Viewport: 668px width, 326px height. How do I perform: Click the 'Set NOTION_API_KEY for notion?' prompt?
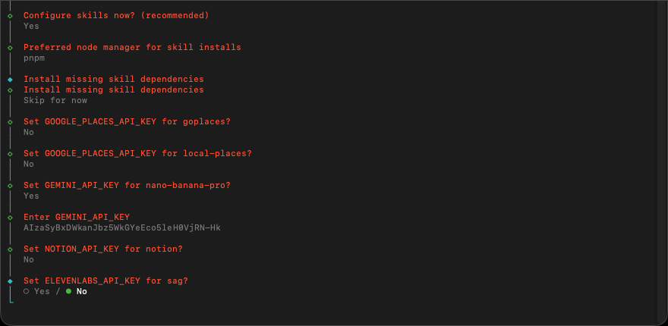coord(103,249)
